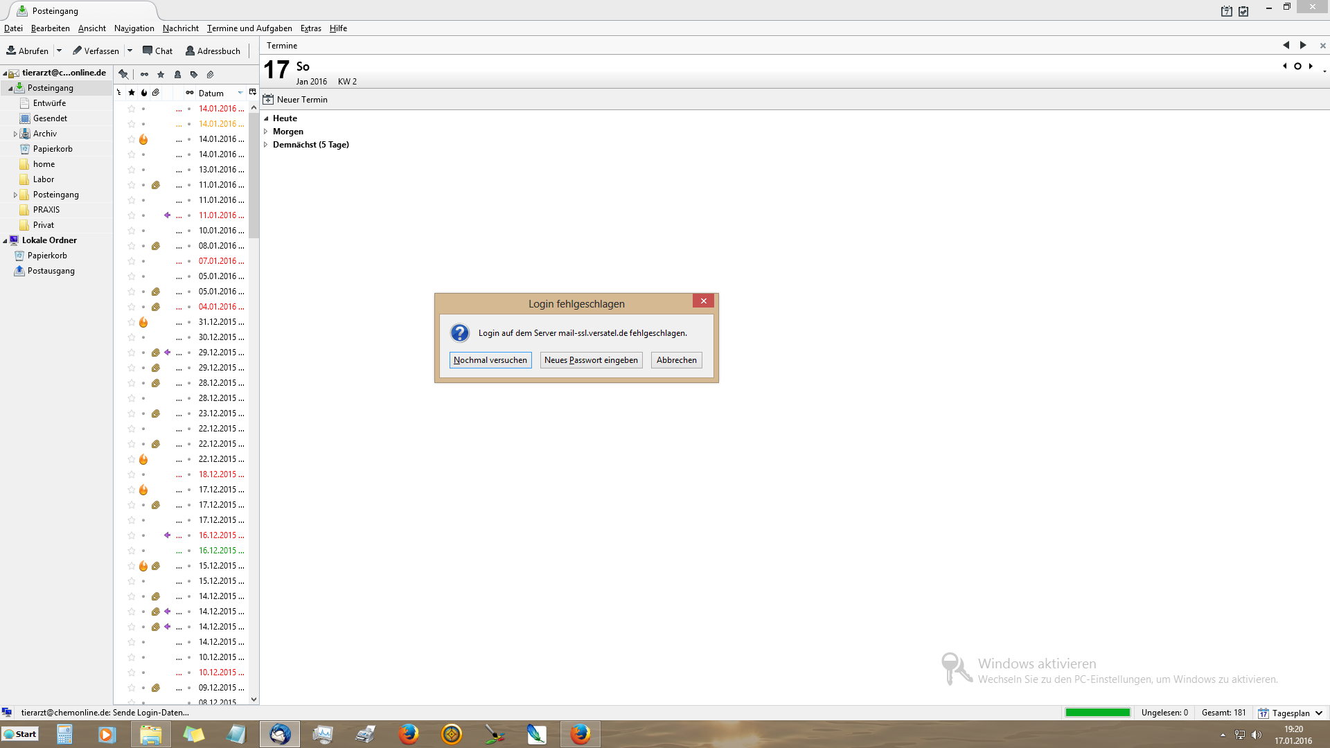Open Firefox from the Windows taskbar
Image resolution: width=1330 pixels, height=748 pixels.
click(409, 734)
